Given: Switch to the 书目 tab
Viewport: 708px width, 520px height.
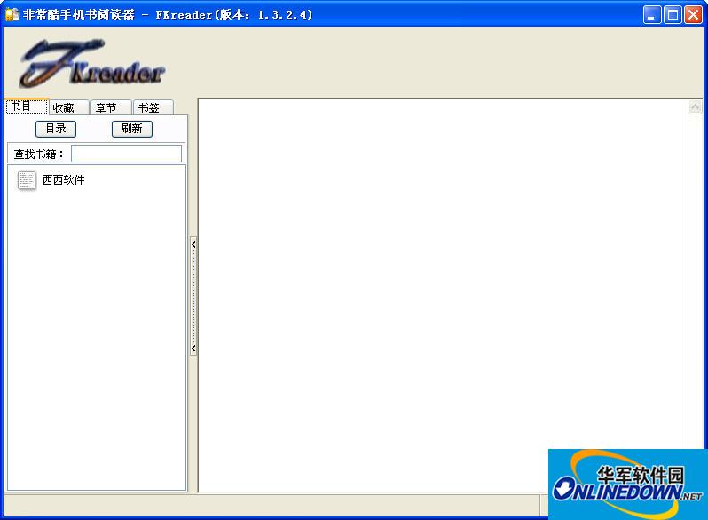Looking at the screenshot, I should tap(26, 106).
